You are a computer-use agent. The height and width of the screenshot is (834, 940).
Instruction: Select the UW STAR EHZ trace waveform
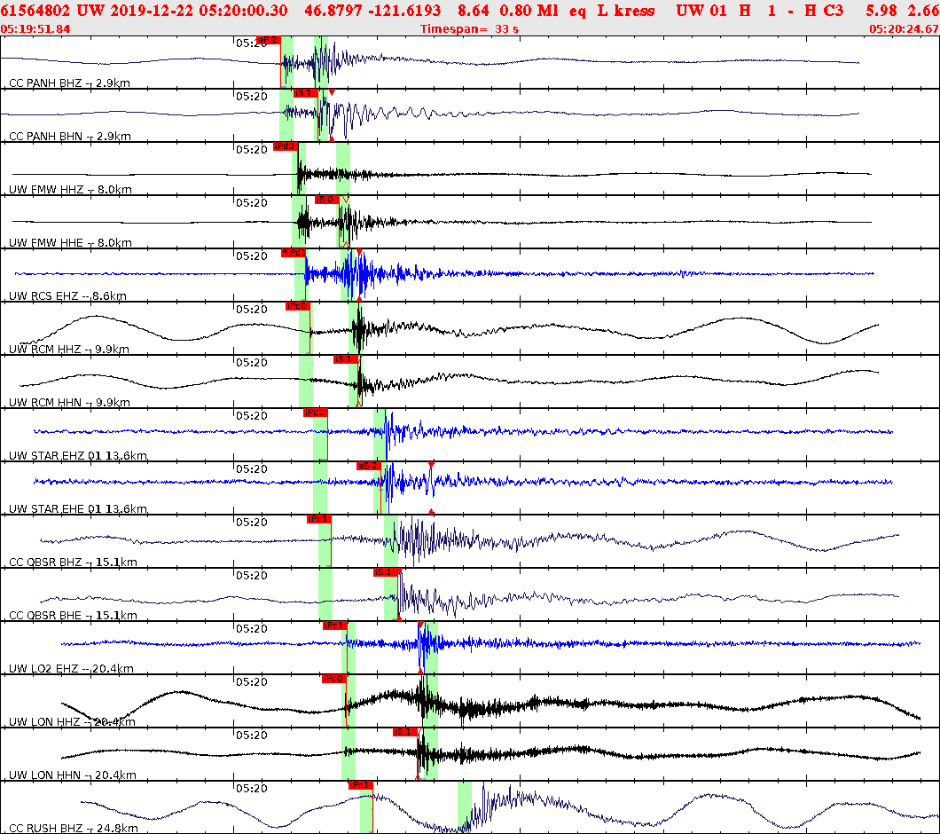point(532,430)
